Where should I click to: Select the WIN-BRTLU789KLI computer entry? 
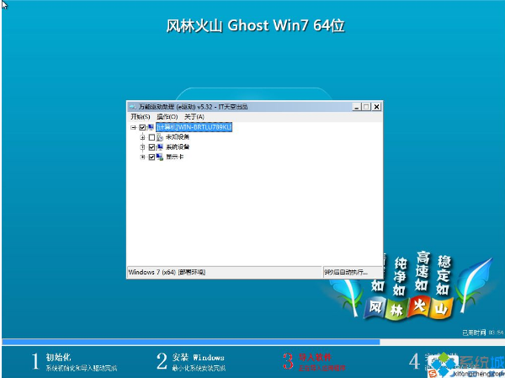(x=194, y=127)
